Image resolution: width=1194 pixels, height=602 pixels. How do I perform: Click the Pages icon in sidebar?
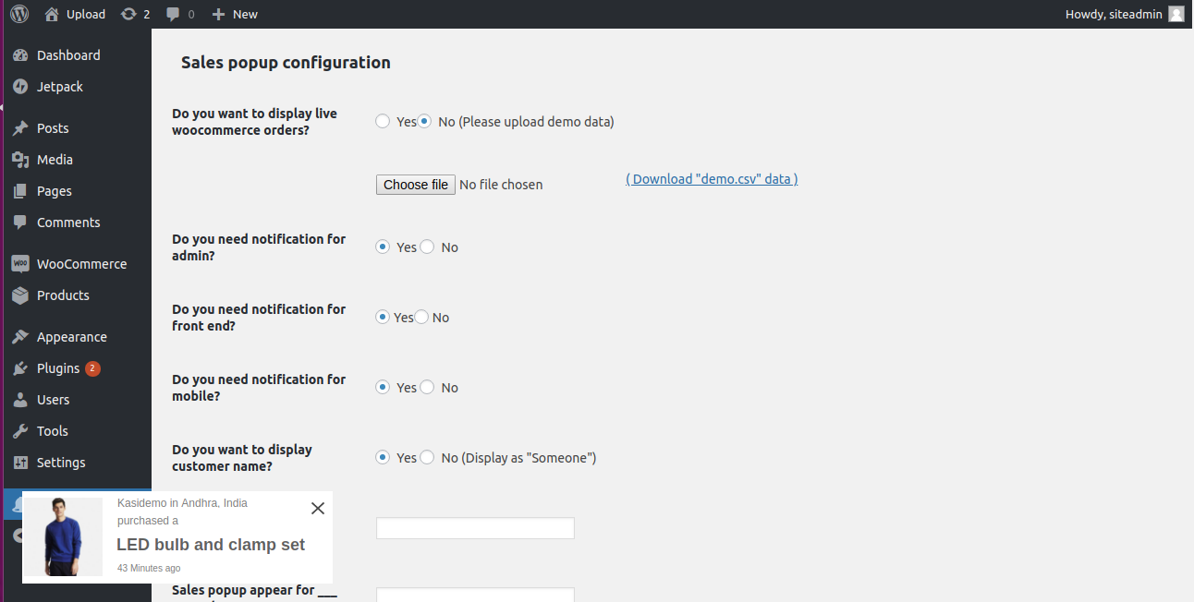(20, 191)
